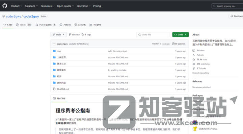
Task: Open the Update README.md latest commit message
Action: [79, 44]
